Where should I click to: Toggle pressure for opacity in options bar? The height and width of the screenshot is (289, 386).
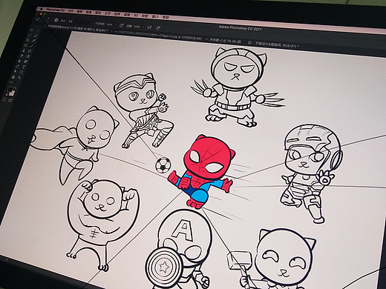pos(121,25)
